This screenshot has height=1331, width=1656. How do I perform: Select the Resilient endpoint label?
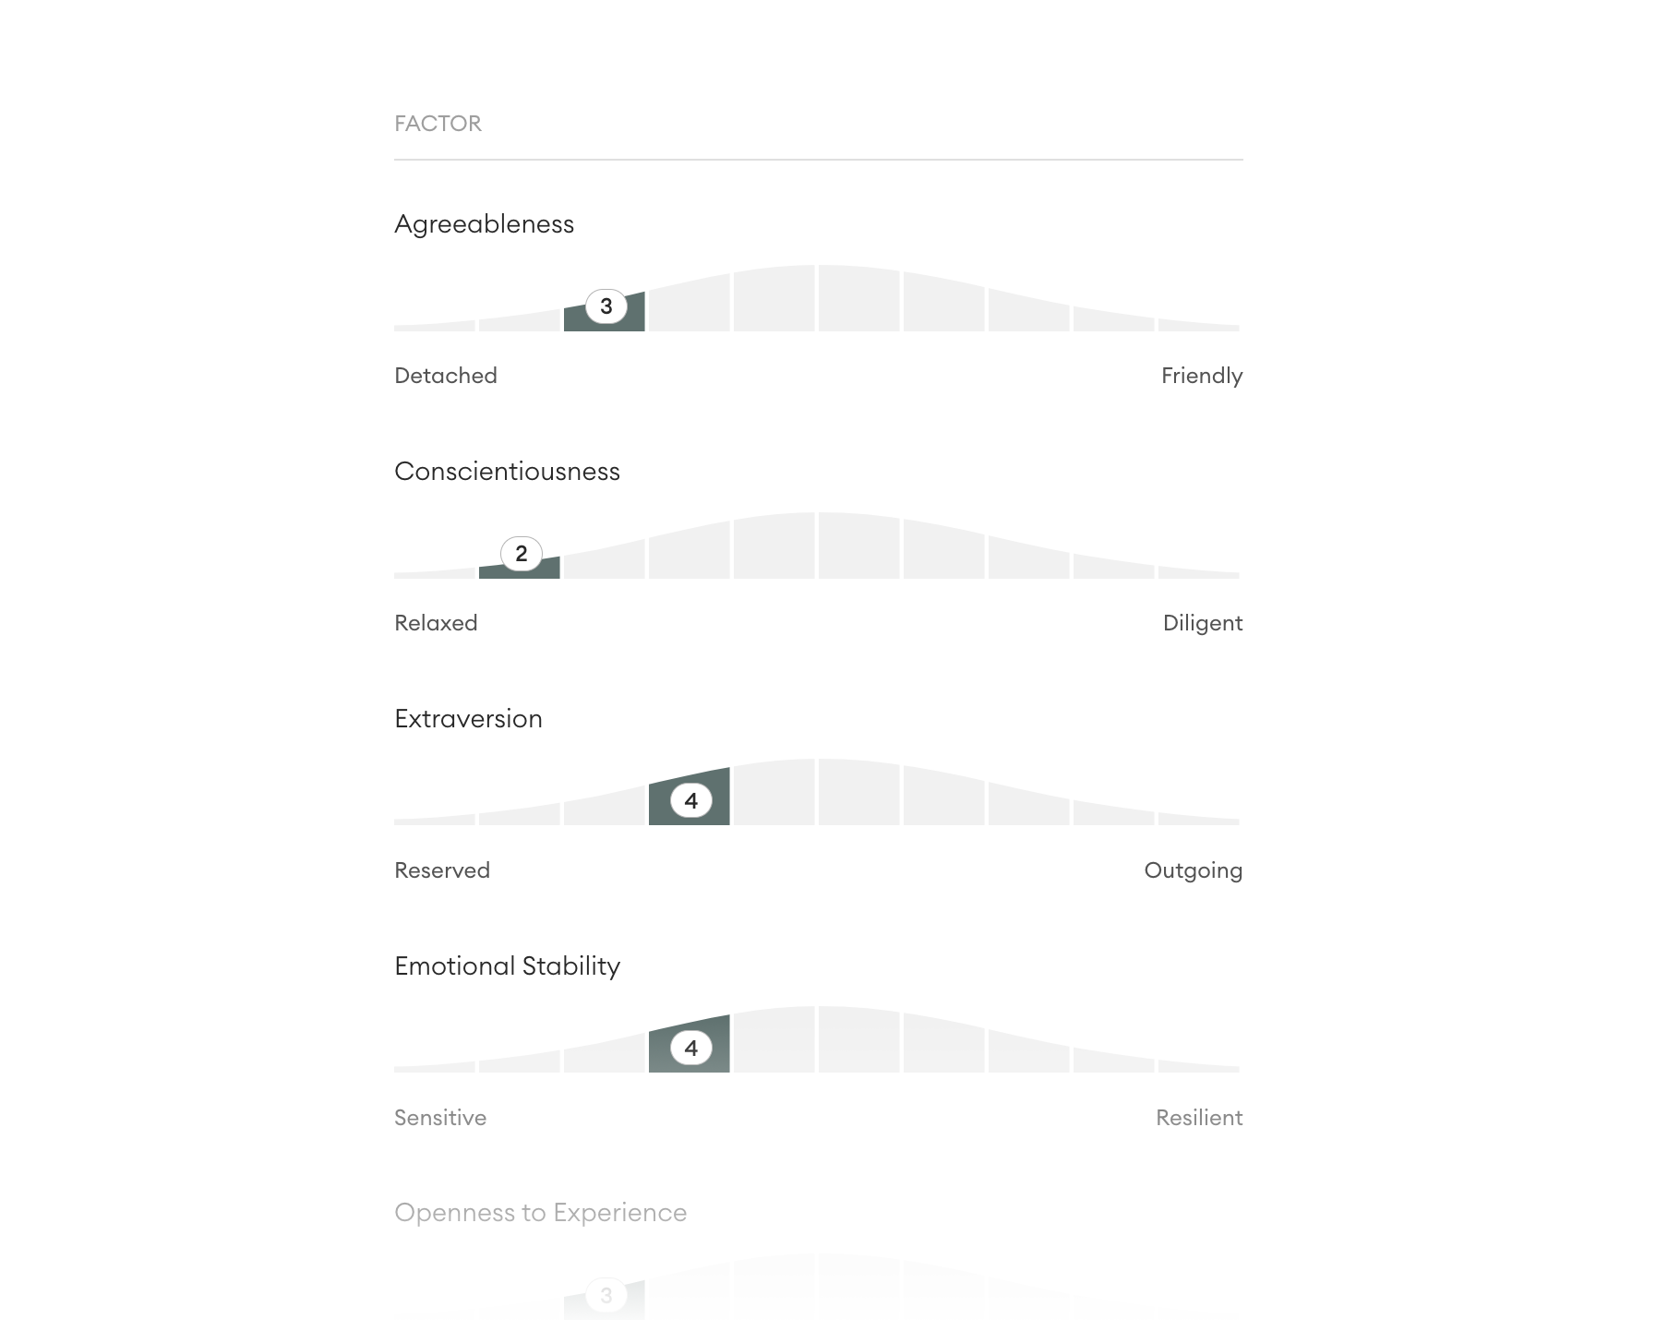1198,1118
